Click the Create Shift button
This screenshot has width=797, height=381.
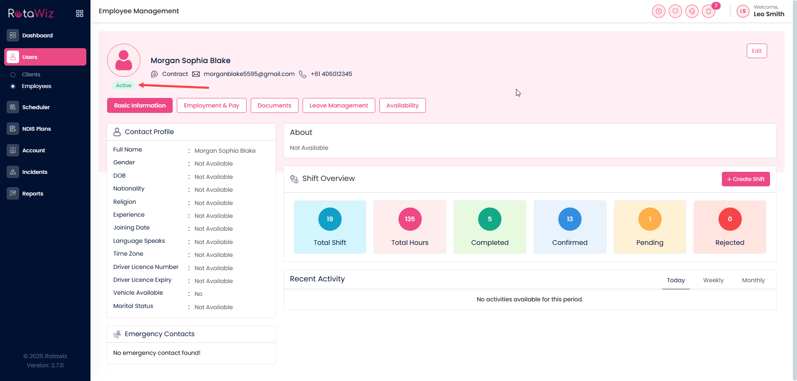[x=746, y=179]
